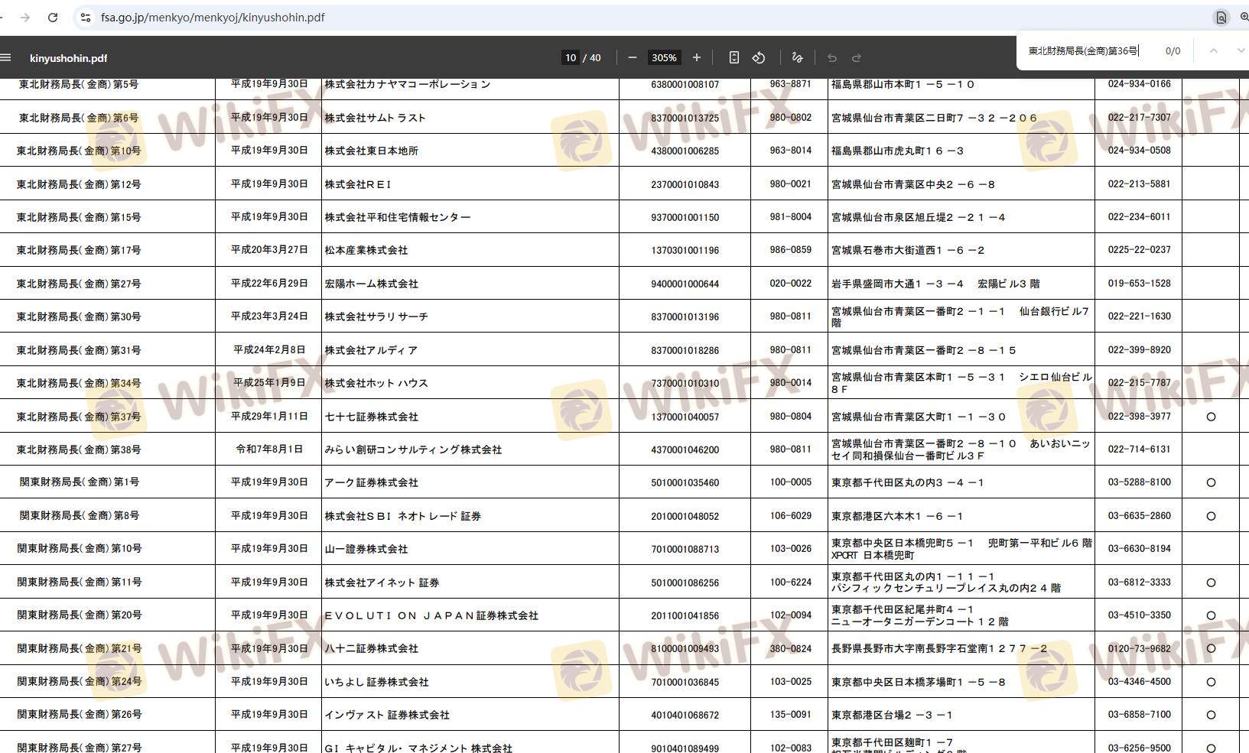The image size is (1249, 753).
Task: Click address 宮城県仙台市青葉区中央2-6-8
Action: [x=913, y=184]
